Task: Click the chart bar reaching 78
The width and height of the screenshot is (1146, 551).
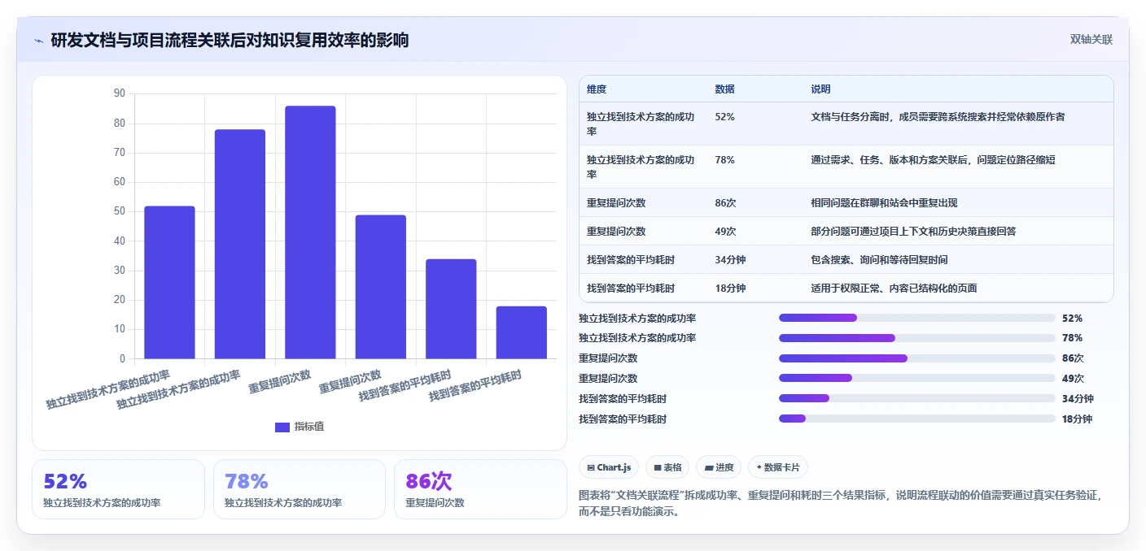Action: point(240,244)
